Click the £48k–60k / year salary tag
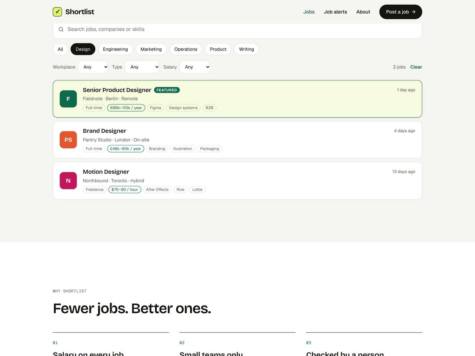The height and width of the screenshot is (356, 475). pos(126,149)
